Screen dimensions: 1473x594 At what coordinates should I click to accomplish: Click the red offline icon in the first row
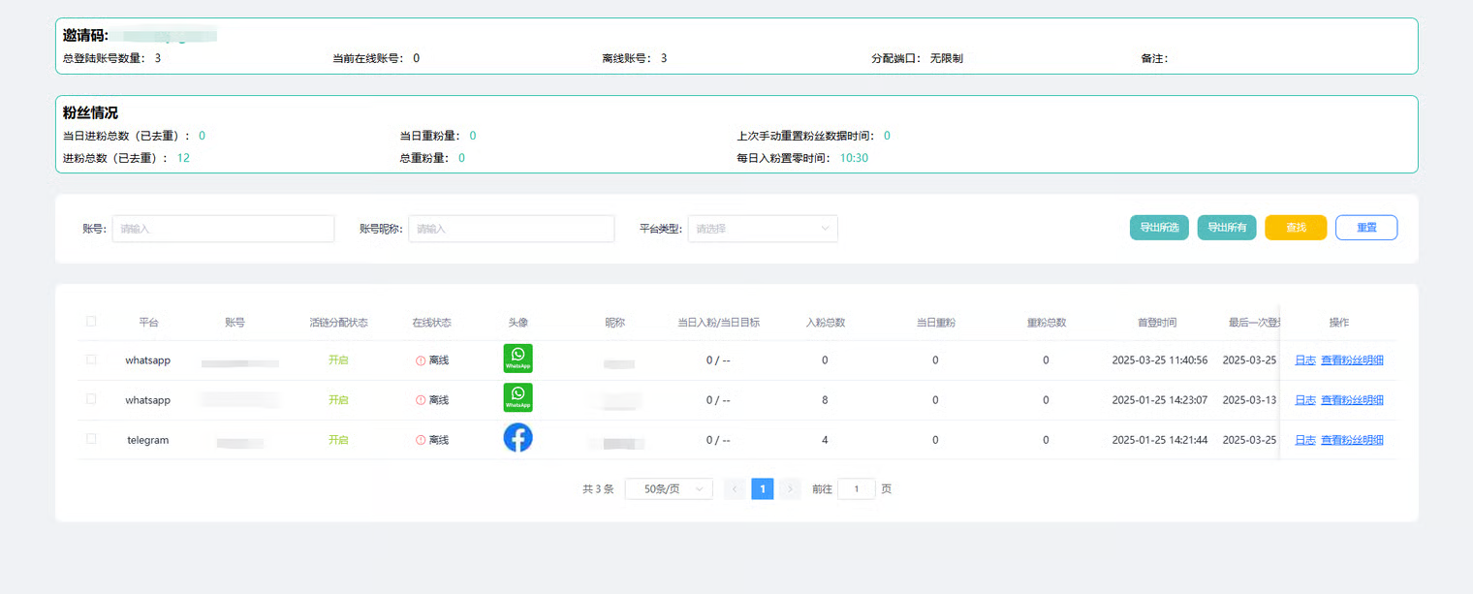(x=421, y=360)
